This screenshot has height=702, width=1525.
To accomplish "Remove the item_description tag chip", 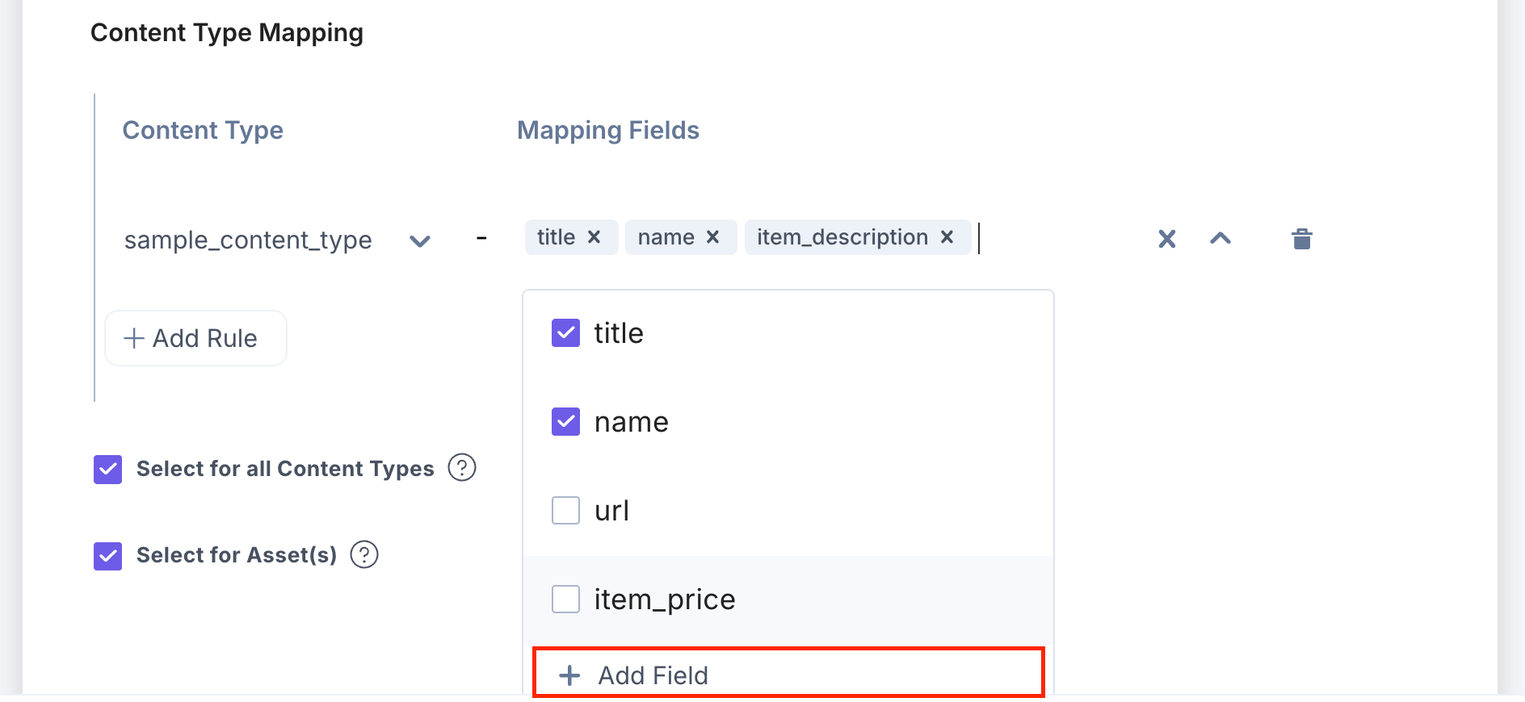I will 947,237.
